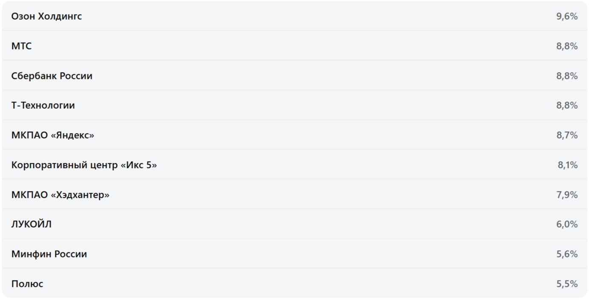589x300 pixels.
Task: Select the ЛУКОЙЛ holding name
Action: [x=32, y=224]
